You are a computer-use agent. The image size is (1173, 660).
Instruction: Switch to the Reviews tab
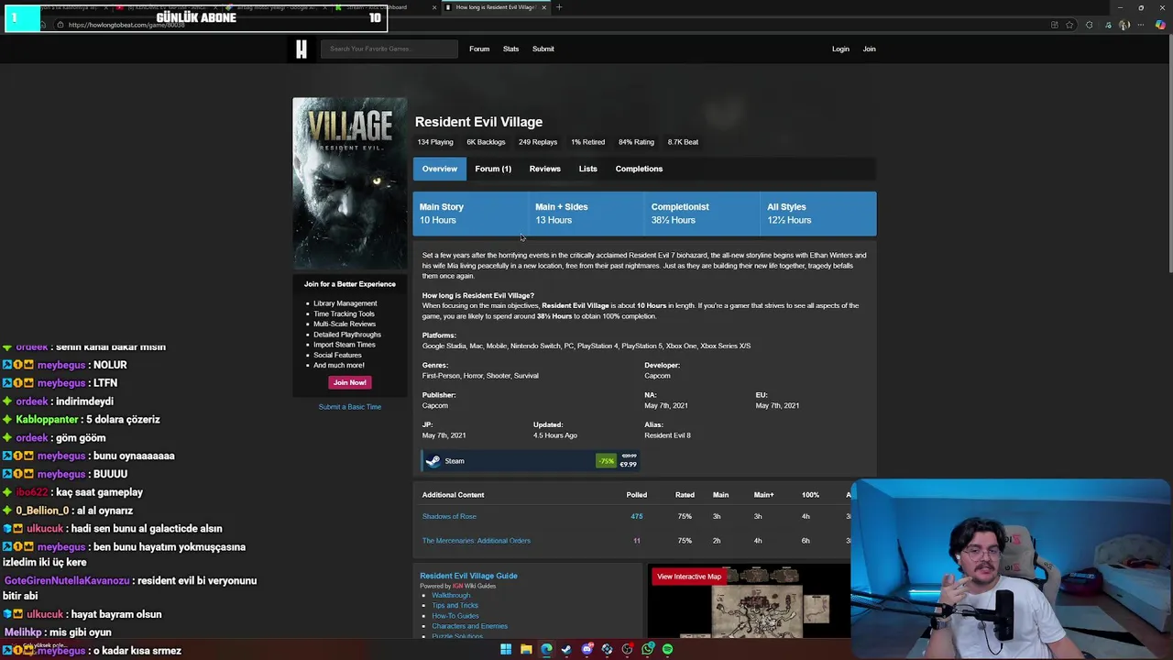tap(544, 169)
